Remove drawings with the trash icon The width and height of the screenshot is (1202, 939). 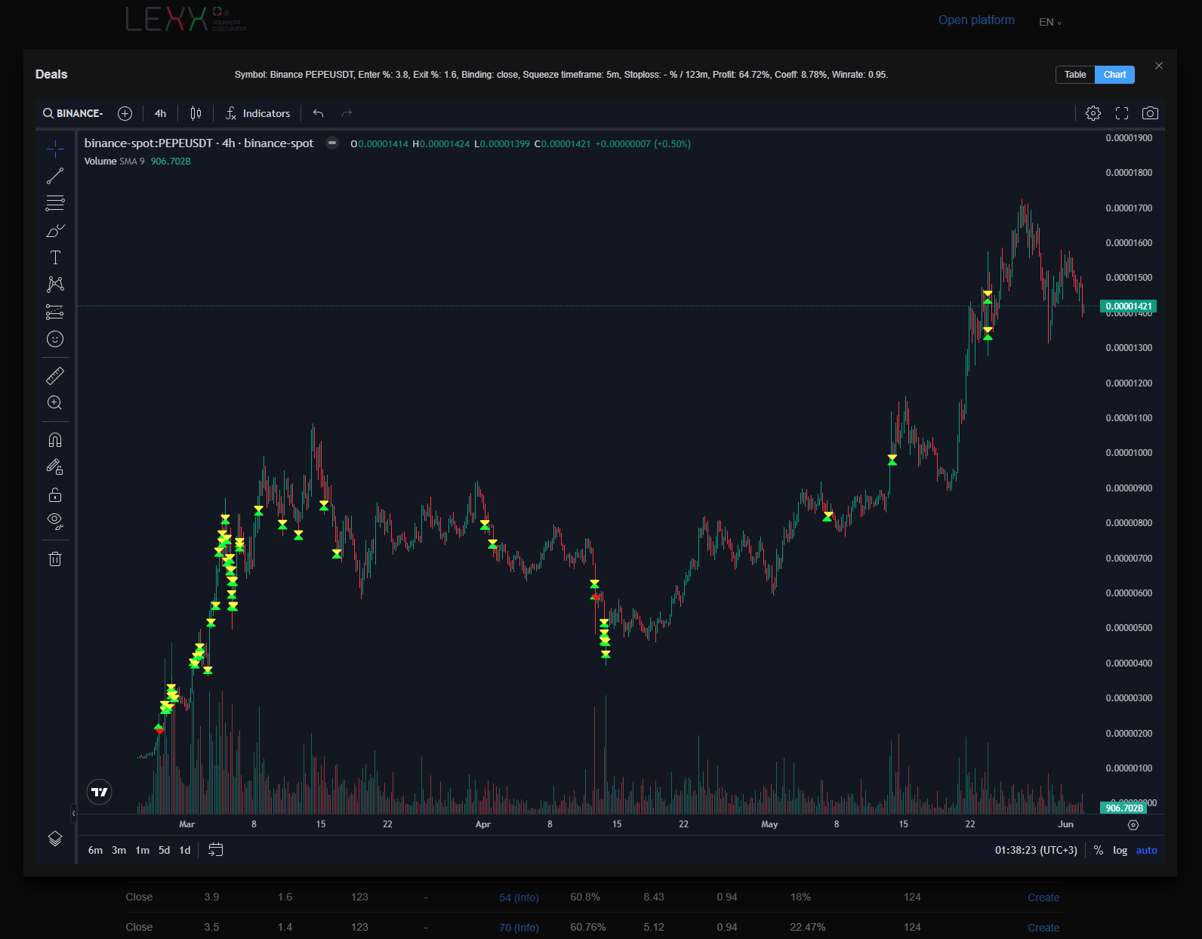click(x=55, y=559)
